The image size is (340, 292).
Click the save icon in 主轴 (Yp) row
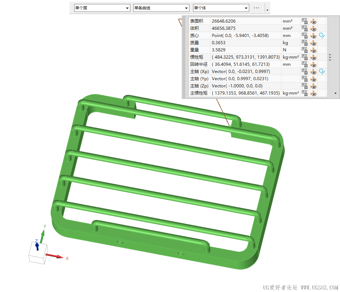click(305, 78)
